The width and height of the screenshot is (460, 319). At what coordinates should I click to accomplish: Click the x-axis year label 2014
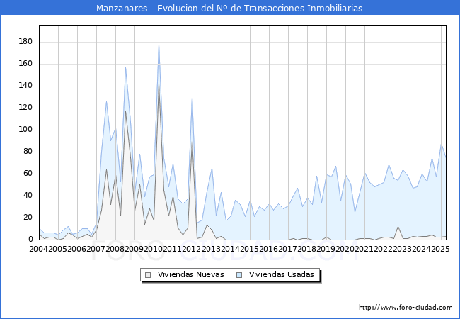230,249
